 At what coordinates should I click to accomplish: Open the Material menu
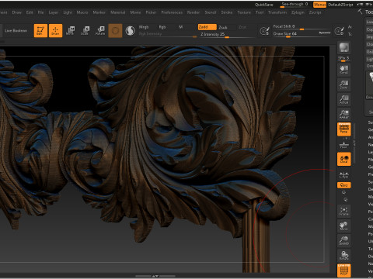pos(118,12)
